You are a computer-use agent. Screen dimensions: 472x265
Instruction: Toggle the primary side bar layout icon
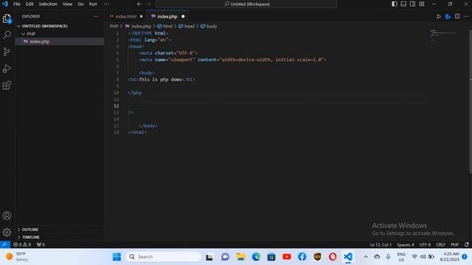(394, 4)
